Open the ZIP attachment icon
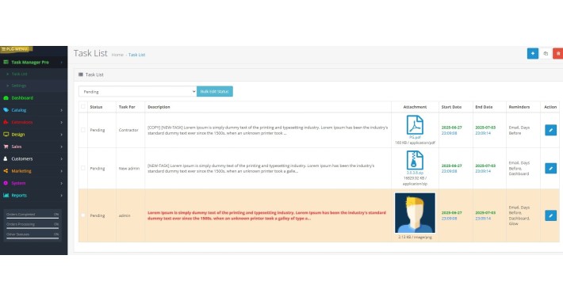The height and width of the screenshot is (301, 563). point(415,160)
